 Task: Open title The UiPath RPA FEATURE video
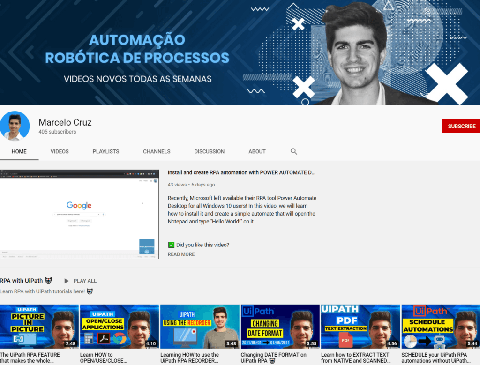(30, 358)
